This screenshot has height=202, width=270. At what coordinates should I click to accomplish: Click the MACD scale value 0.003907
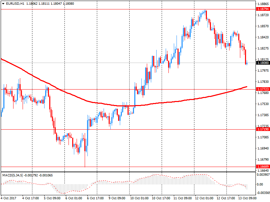(263, 175)
